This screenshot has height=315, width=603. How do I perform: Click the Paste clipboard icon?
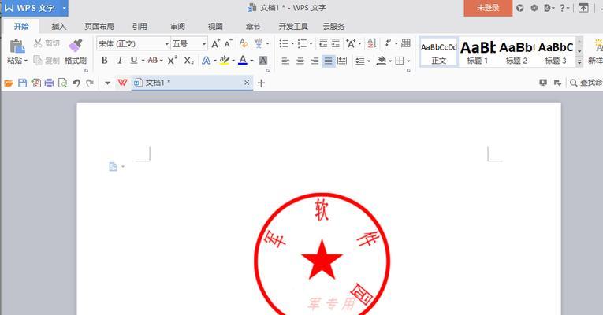17,46
